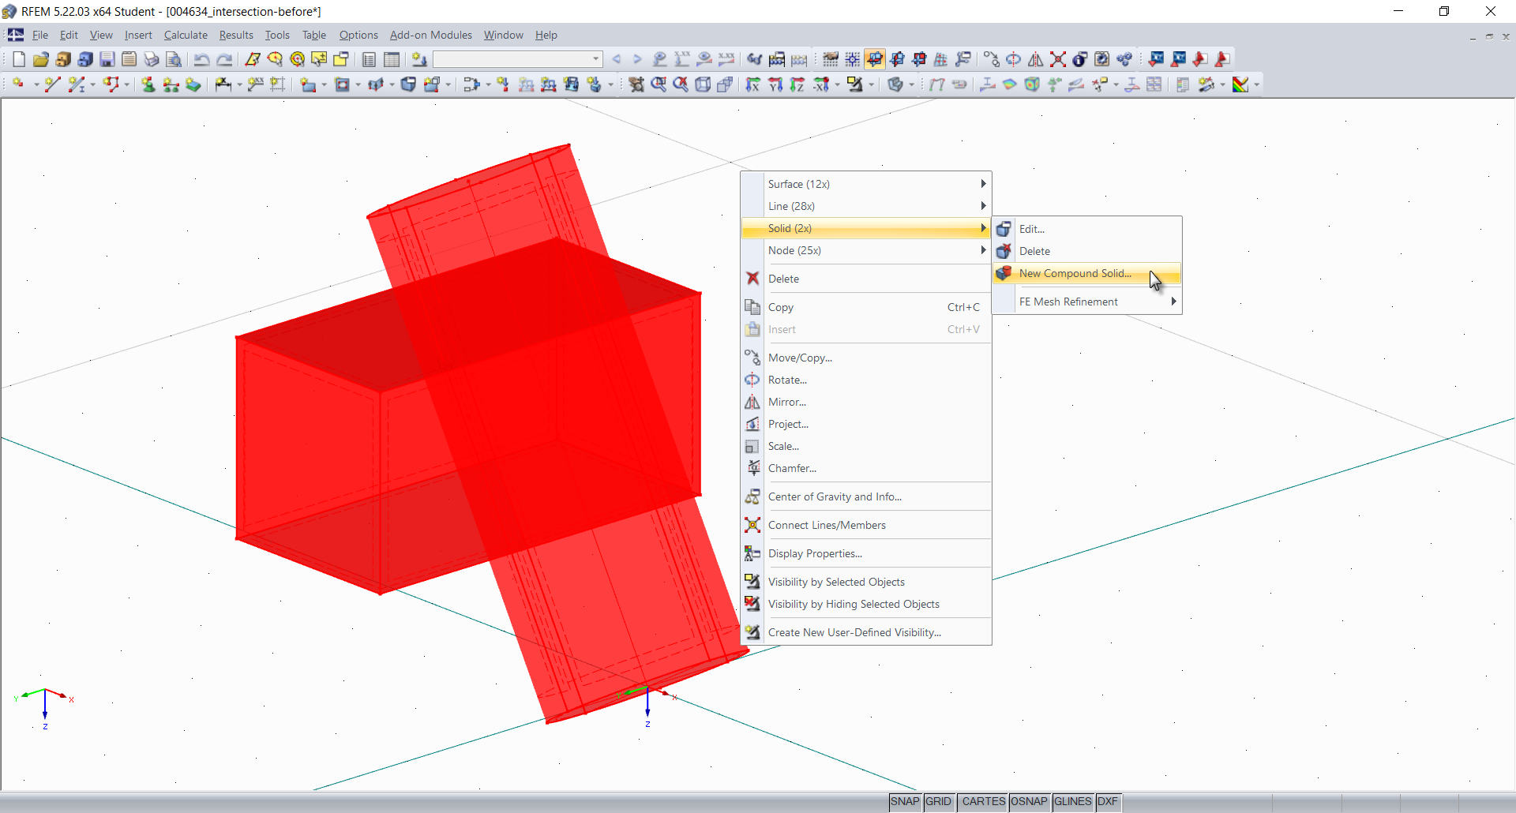Redo the last undone action
Viewport: 1516px width, 813px height.
coord(225,59)
